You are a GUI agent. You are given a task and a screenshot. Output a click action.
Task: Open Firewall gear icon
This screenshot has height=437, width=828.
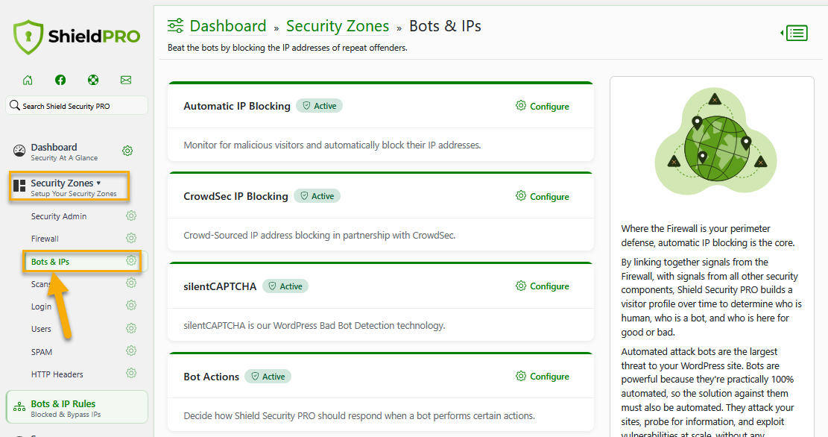pyautogui.click(x=131, y=239)
